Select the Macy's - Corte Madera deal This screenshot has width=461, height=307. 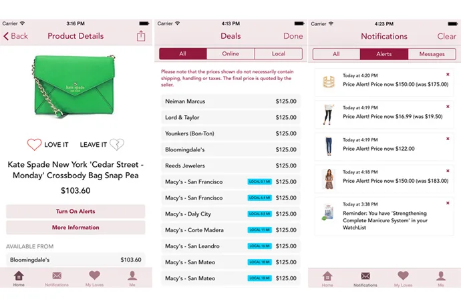230,230
